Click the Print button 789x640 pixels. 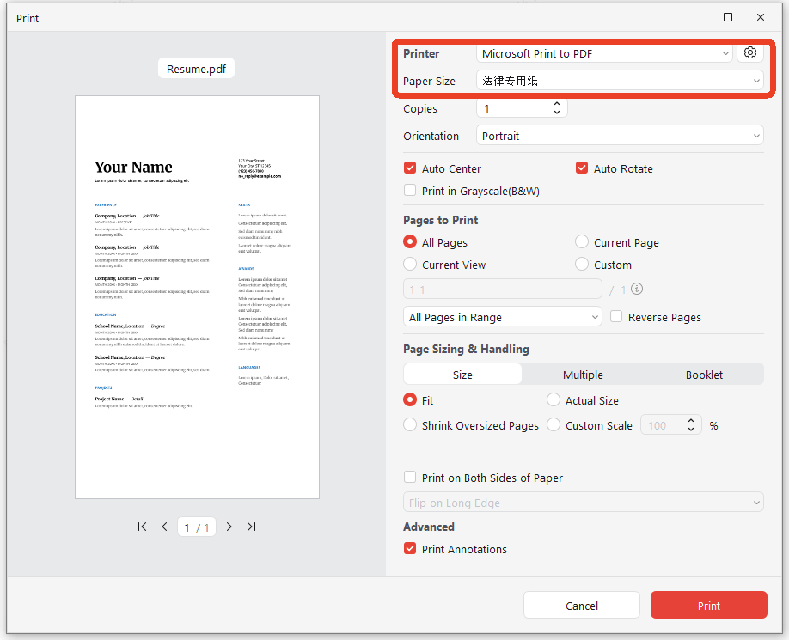point(708,606)
